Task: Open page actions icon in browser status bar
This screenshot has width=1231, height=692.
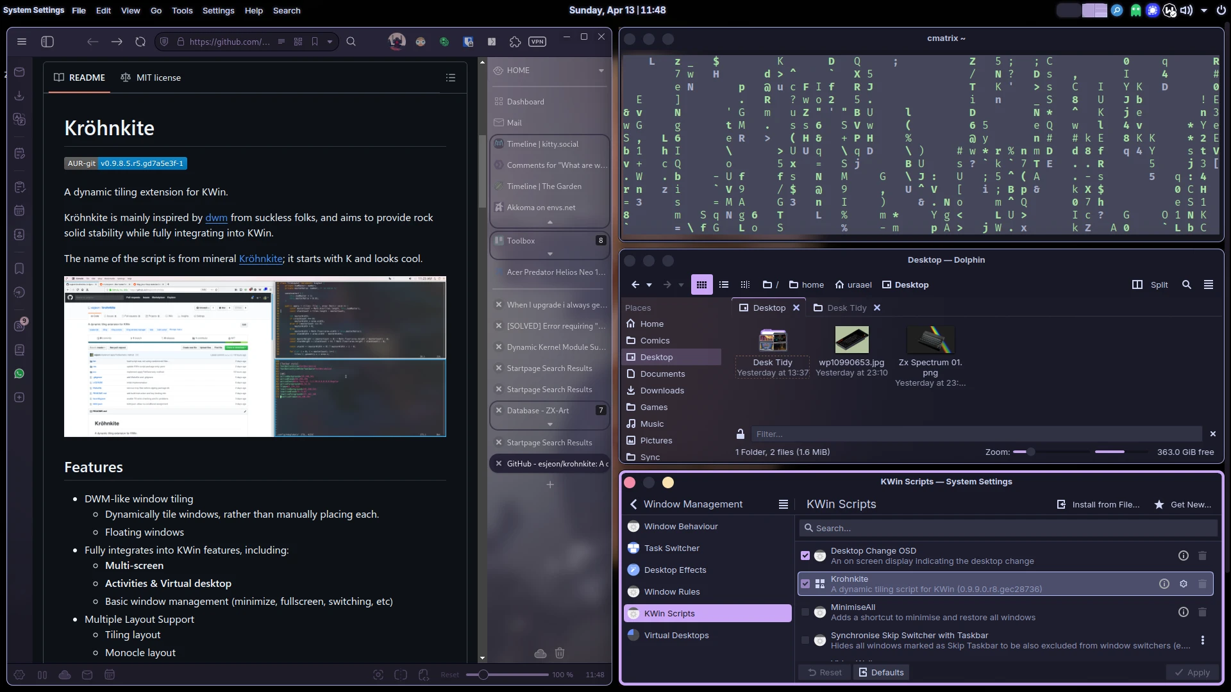Action: click(x=423, y=675)
